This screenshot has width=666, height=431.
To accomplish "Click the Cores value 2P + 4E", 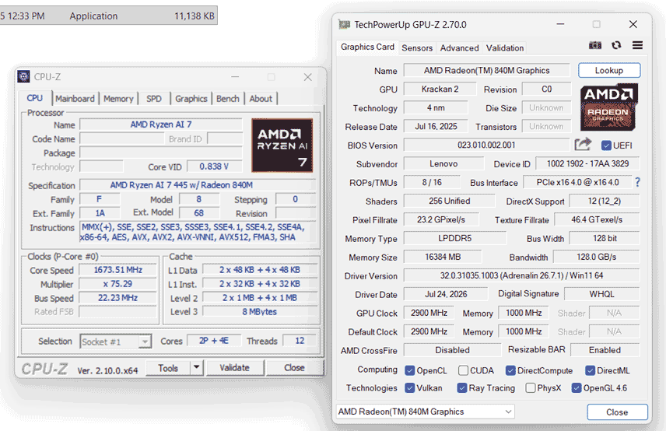I will coord(214,341).
